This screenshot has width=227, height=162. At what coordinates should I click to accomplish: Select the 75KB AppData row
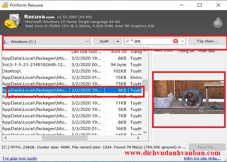click(x=72, y=84)
